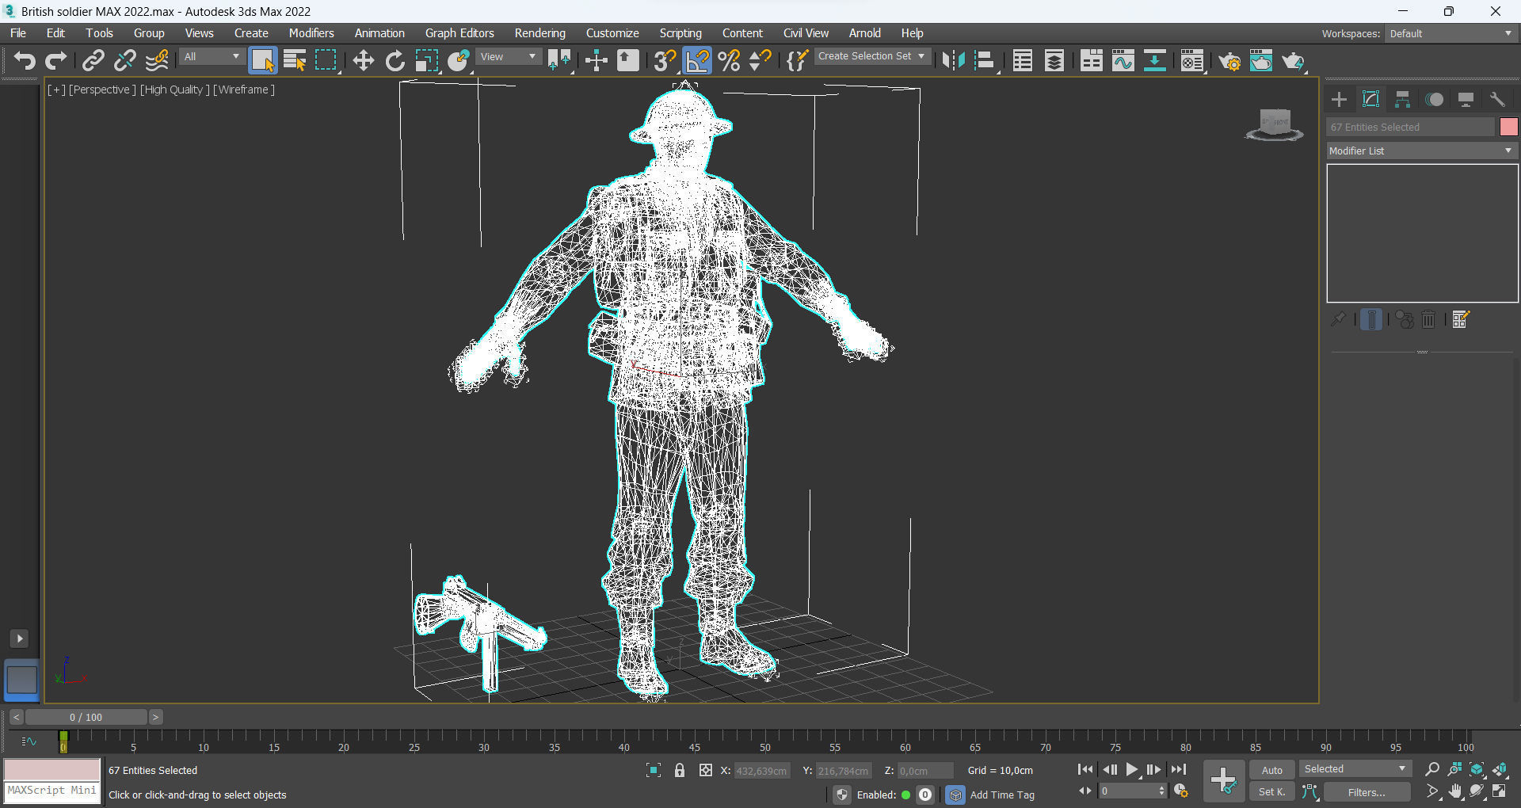Click the Redo arrow icon
This screenshot has height=808, width=1521.
pos(55,61)
